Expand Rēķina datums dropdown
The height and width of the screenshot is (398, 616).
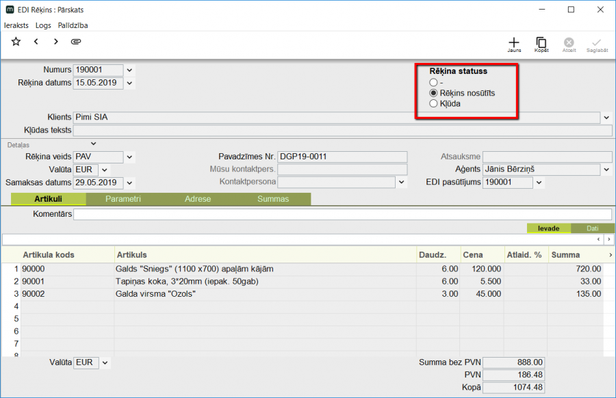point(130,83)
